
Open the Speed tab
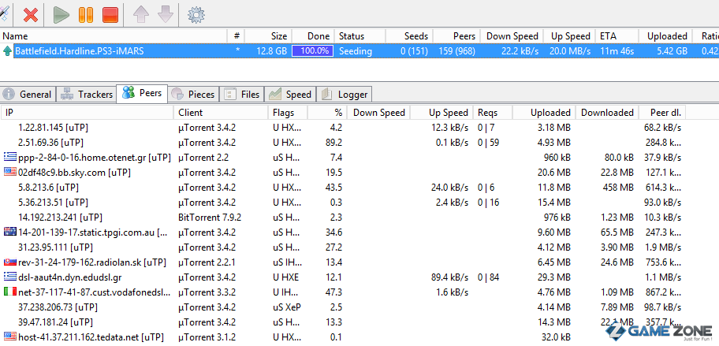290,94
